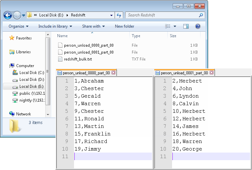Open the address bar history dropdown

(x=111, y=15)
